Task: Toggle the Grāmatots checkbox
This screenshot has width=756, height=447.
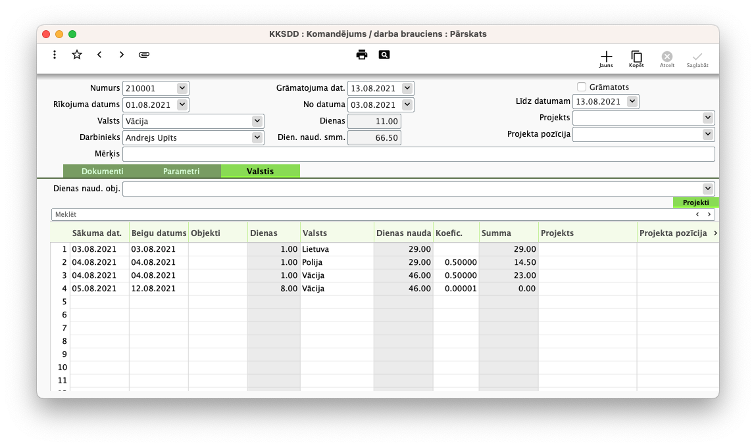Action: tap(582, 87)
